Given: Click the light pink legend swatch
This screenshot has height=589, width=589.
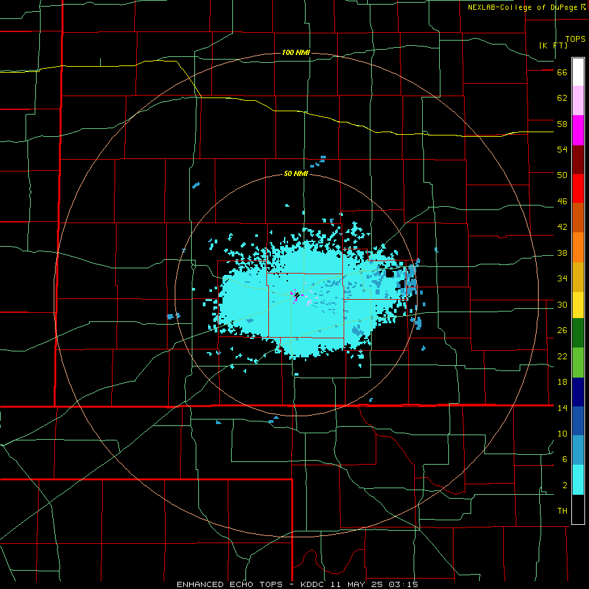Looking at the screenshot, I should pos(578,101).
